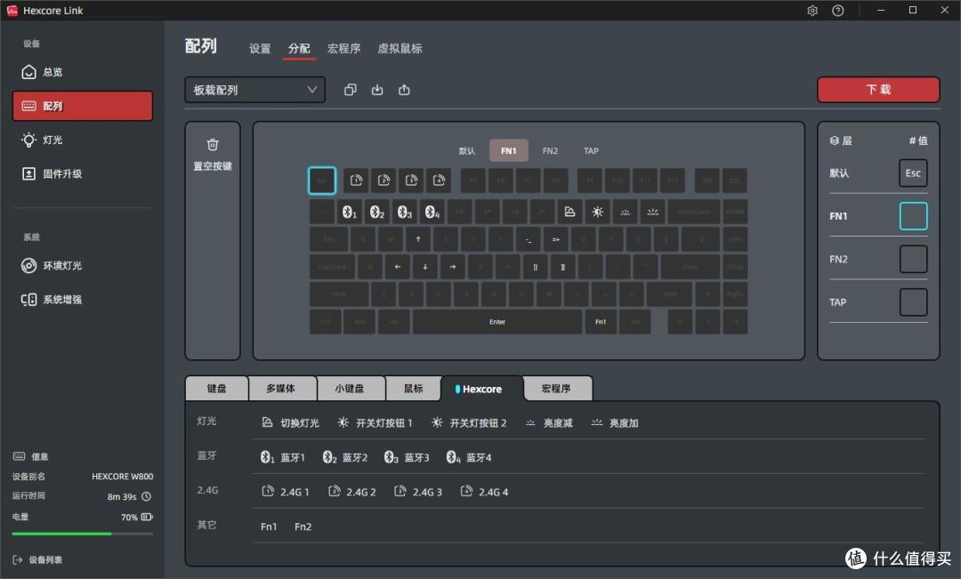Switch to the 宏程序 top tab
Viewport: 961px width, 579px height.
coord(343,48)
